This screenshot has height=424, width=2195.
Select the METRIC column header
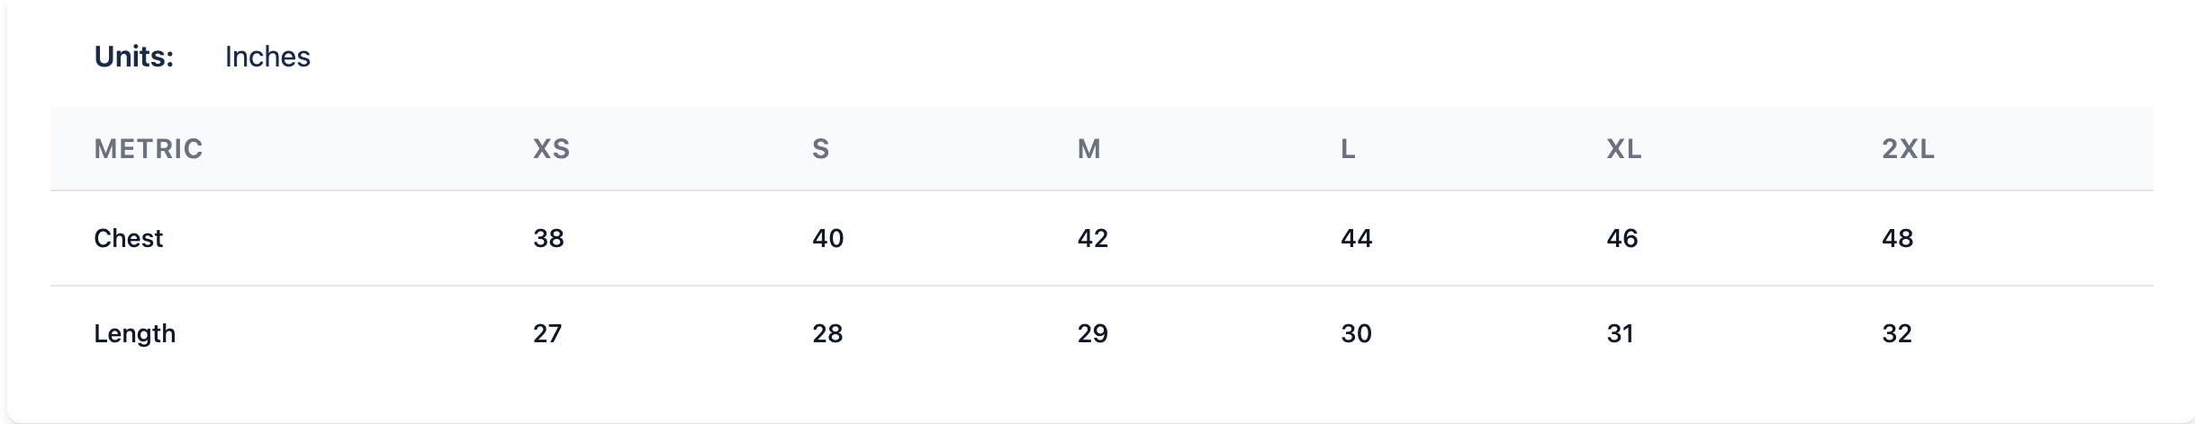[x=149, y=148]
